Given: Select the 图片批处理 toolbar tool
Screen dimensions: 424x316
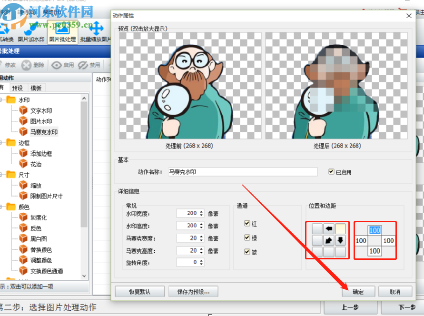Looking at the screenshot, I should coord(62,32).
